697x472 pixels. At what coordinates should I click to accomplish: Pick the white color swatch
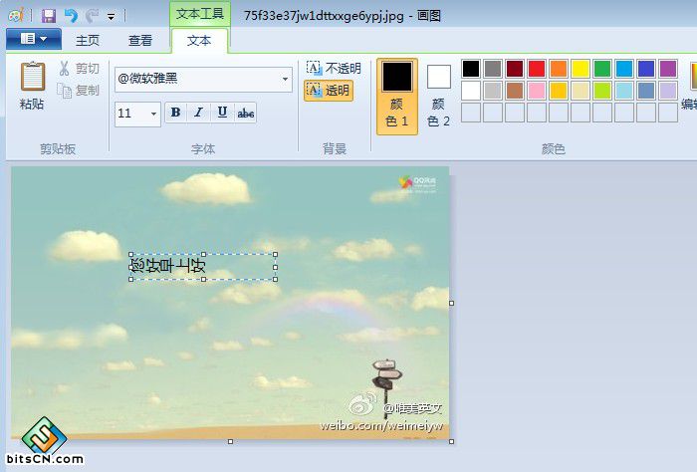[471, 91]
